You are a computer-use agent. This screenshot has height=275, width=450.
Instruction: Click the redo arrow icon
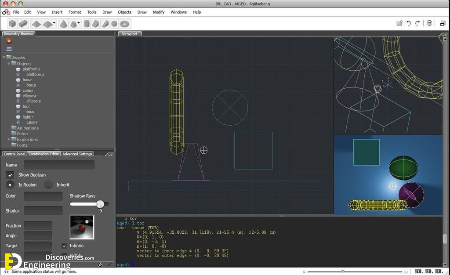pos(417,23)
